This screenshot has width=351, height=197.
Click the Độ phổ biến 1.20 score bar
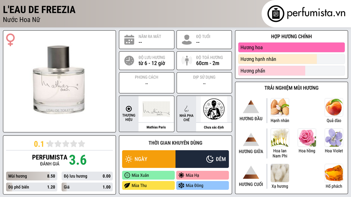click(32, 187)
